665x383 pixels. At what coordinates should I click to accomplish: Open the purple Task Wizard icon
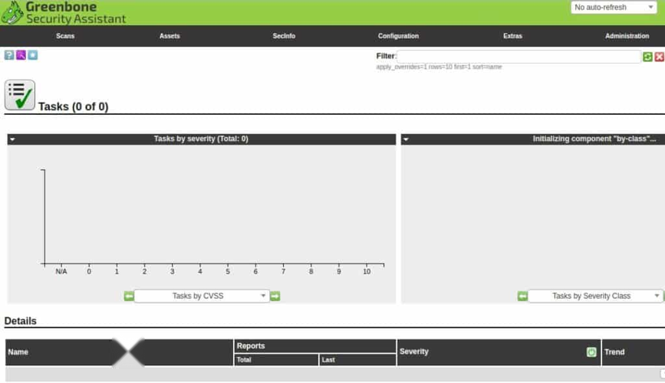point(21,55)
